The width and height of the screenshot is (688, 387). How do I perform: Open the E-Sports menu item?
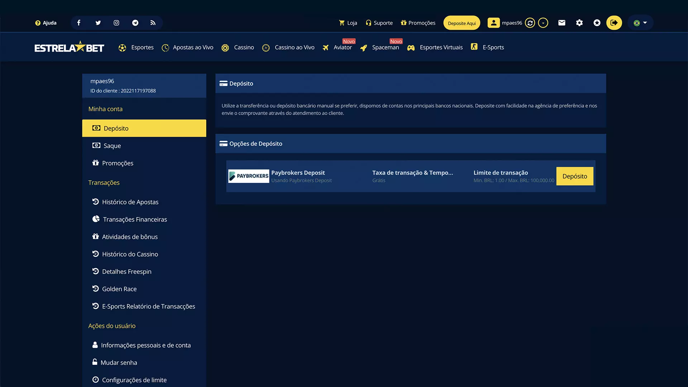(487, 47)
